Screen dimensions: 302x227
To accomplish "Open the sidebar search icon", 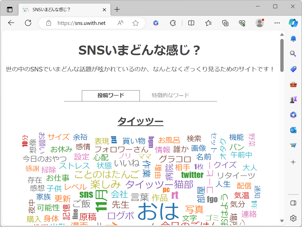I will [x=293, y=54].
